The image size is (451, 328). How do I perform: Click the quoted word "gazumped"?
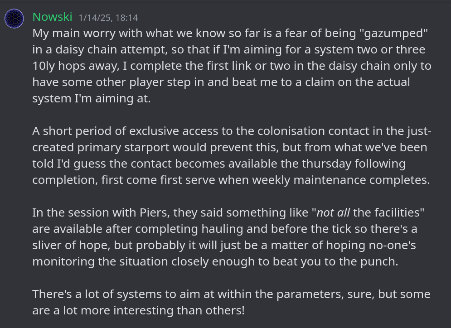393,34
